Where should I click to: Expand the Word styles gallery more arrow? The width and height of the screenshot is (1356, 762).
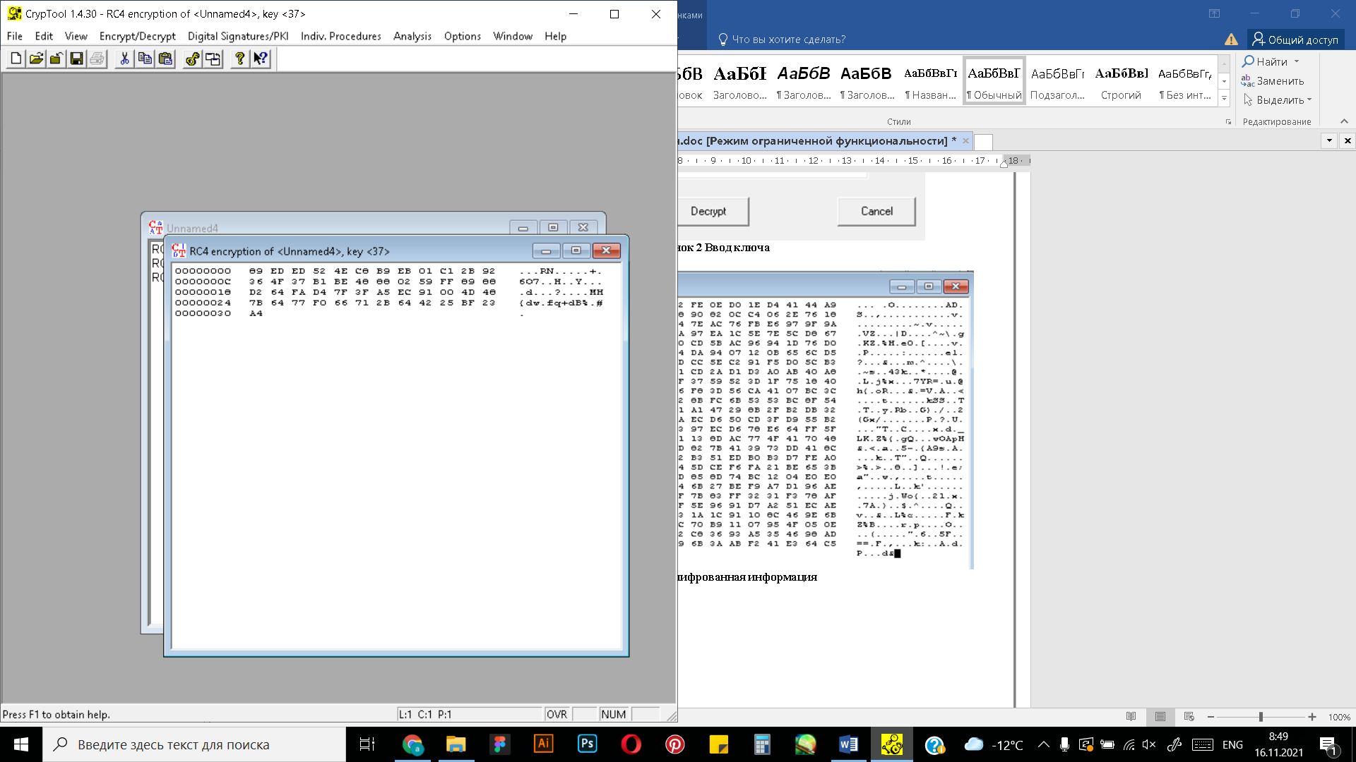coord(1224,98)
